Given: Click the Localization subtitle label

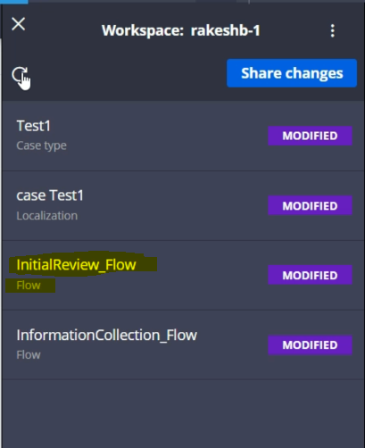Looking at the screenshot, I should (47, 216).
